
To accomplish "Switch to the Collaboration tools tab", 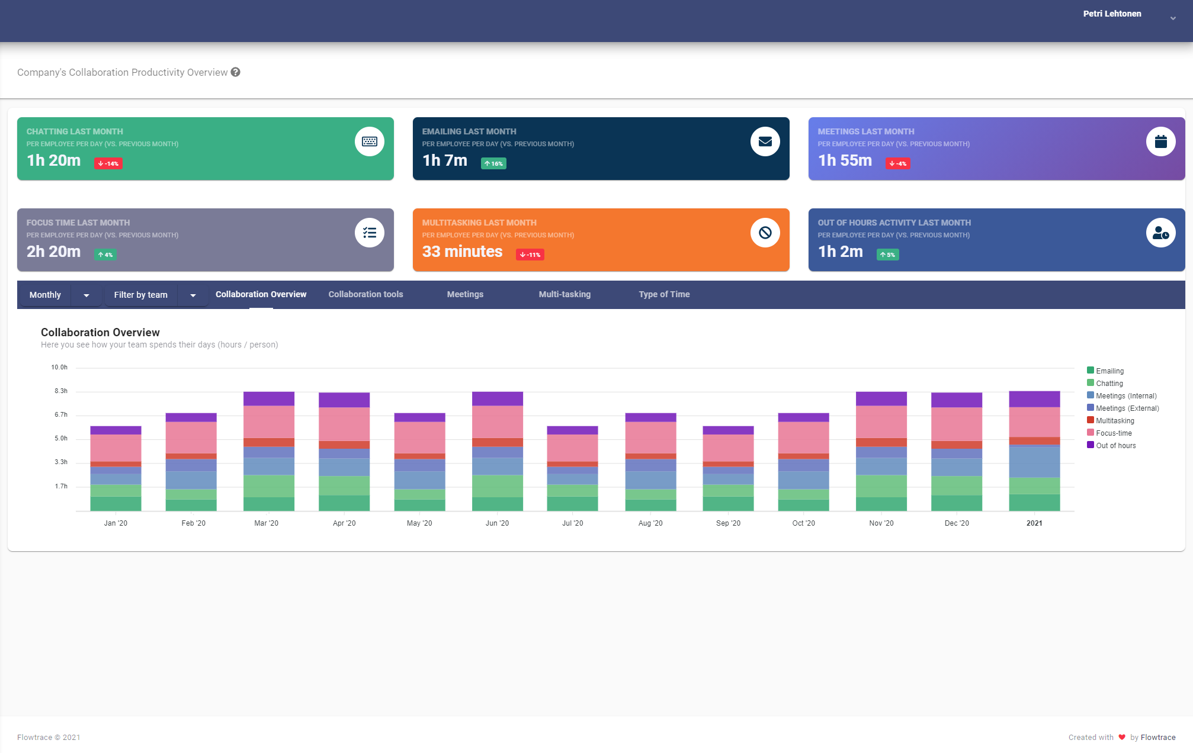I will coord(365,294).
